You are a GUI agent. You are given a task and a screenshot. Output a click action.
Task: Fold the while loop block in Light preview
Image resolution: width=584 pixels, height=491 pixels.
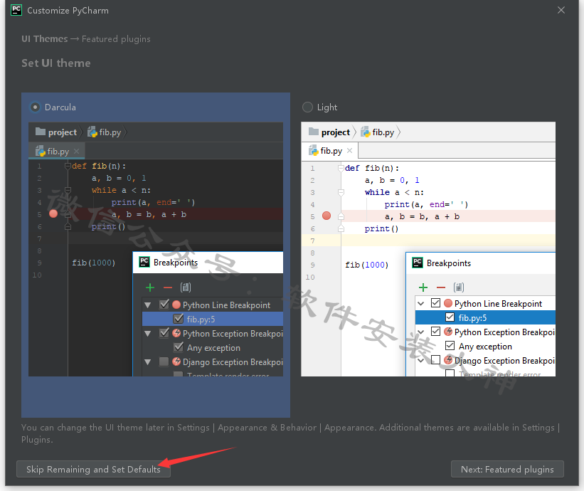[341, 192]
